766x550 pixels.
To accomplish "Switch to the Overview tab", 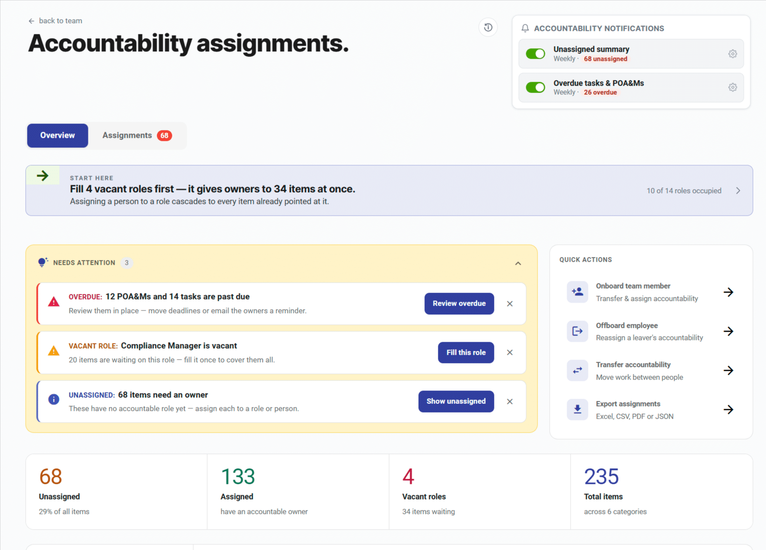I will coord(57,136).
